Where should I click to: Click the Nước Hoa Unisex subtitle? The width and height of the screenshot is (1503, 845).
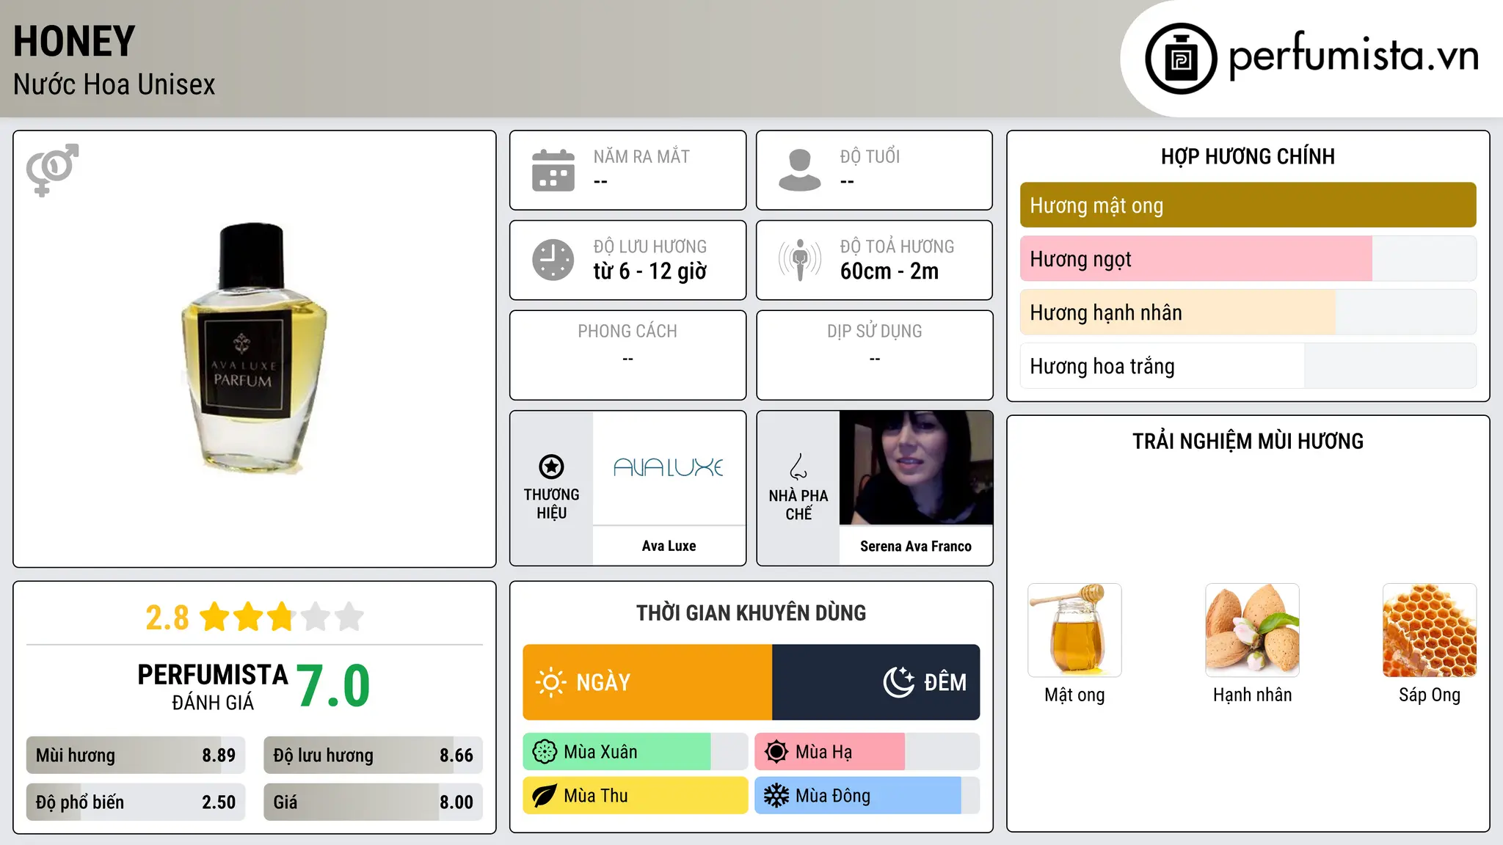(114, 84)
